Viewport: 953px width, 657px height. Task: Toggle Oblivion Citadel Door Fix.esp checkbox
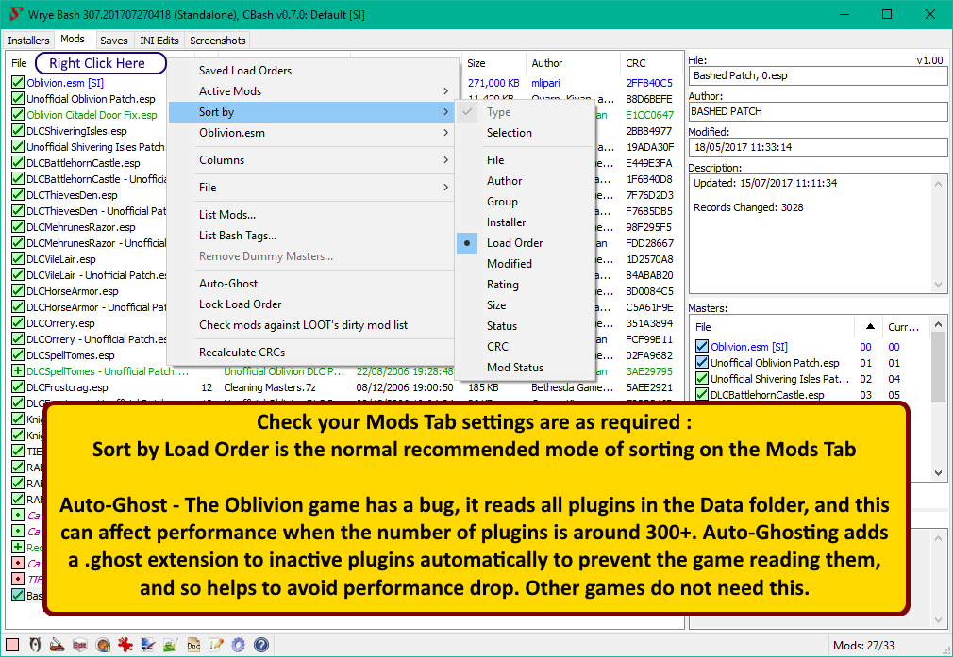[18, 115]
